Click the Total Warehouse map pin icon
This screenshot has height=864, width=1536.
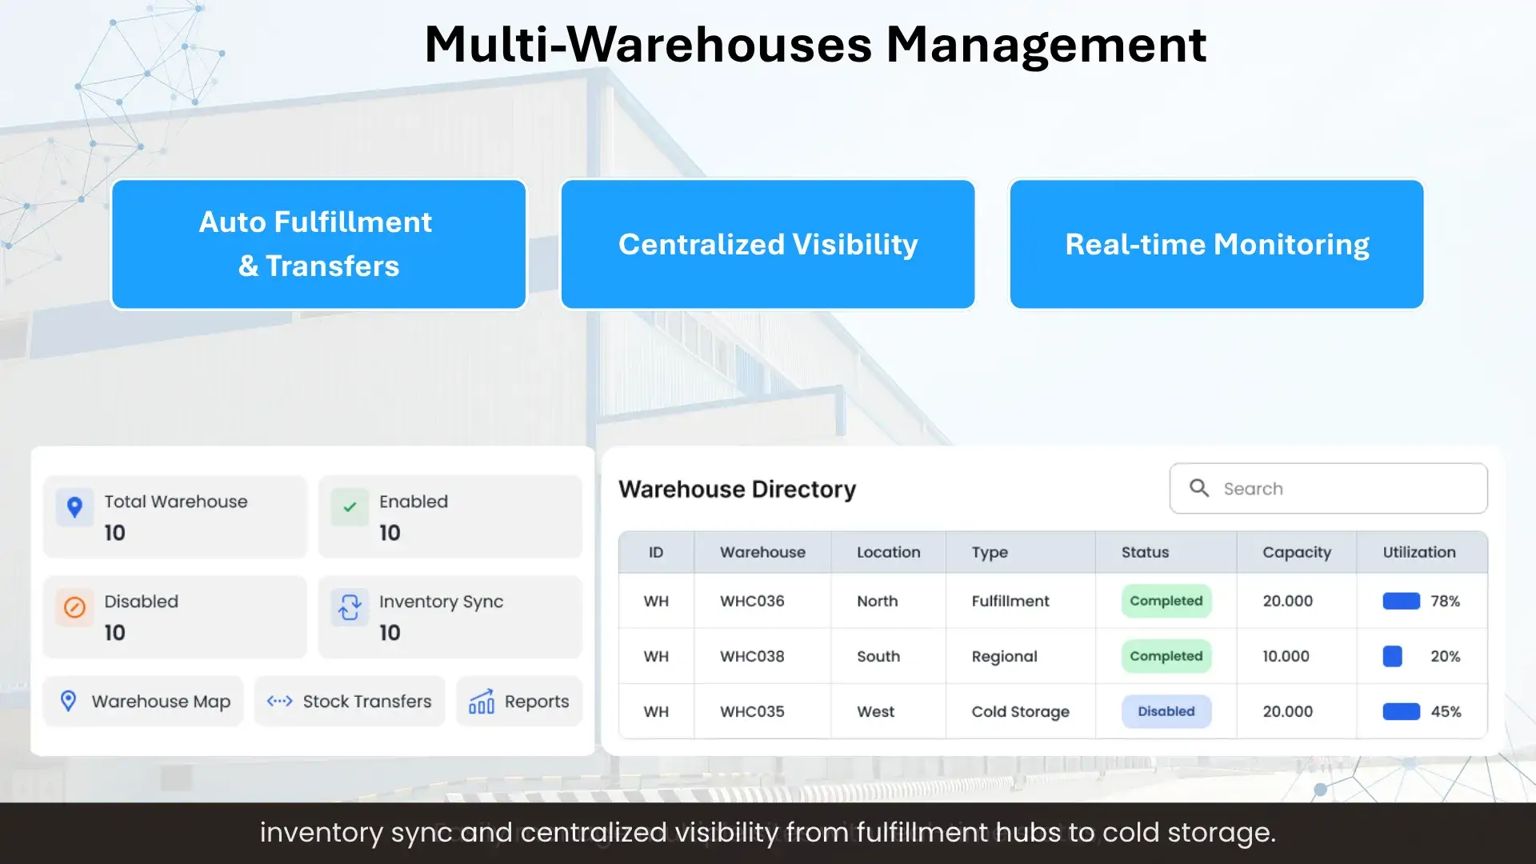[x=74, y=507]
